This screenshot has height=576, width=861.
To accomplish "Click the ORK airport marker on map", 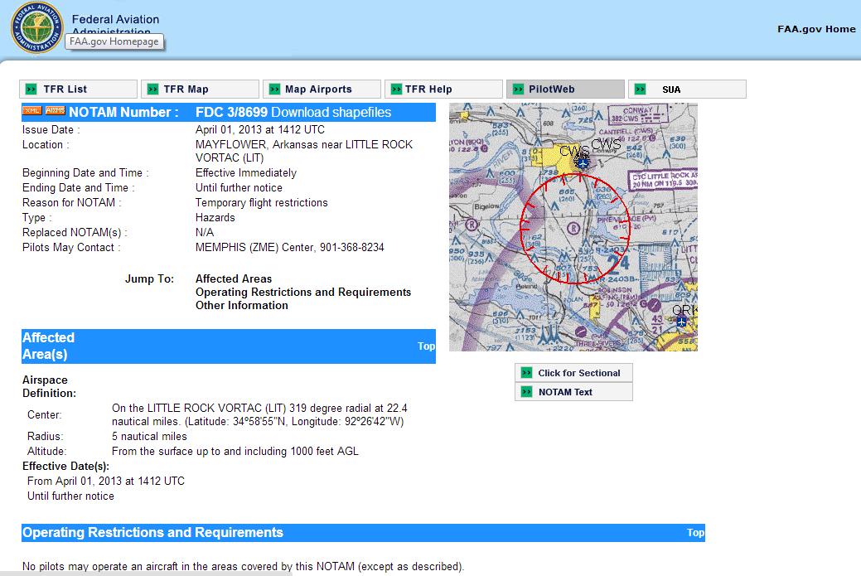I will pyautogui.click(x=681, y=321).
